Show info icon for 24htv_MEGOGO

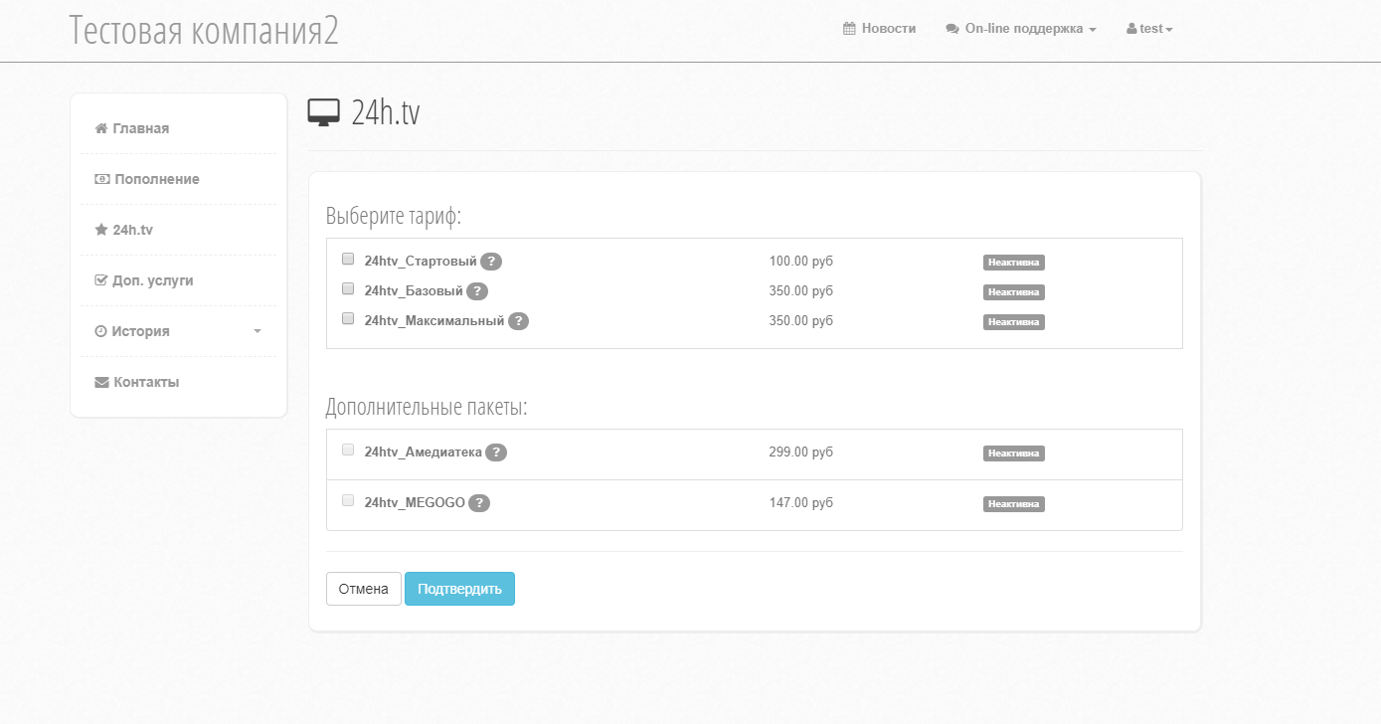479,503
